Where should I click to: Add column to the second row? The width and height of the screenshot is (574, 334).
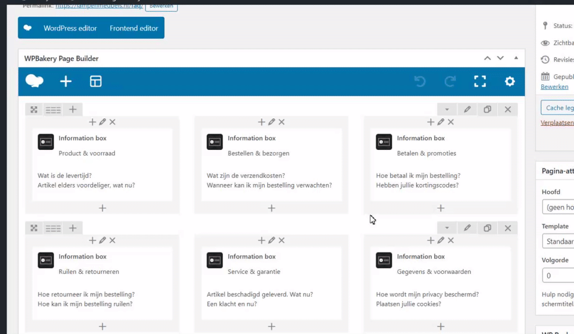click(x=73, y=228)
